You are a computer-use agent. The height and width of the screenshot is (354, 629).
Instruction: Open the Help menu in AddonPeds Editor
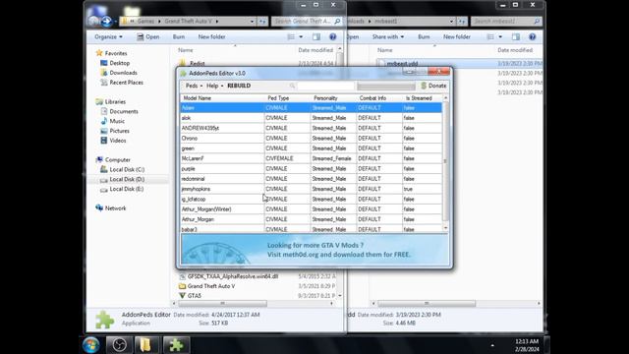214,86
